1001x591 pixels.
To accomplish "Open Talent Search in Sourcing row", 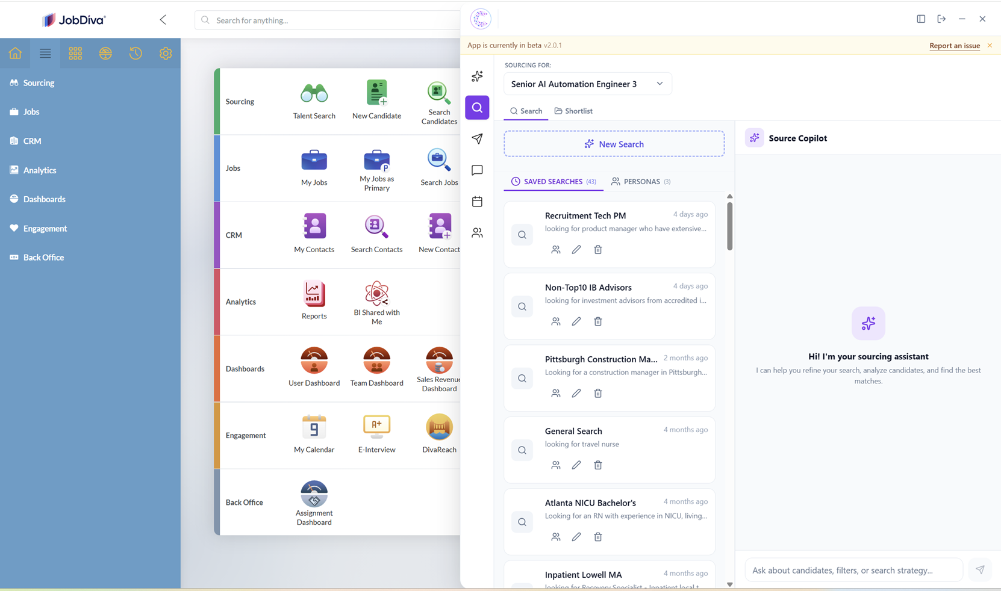I will (314, 94).
